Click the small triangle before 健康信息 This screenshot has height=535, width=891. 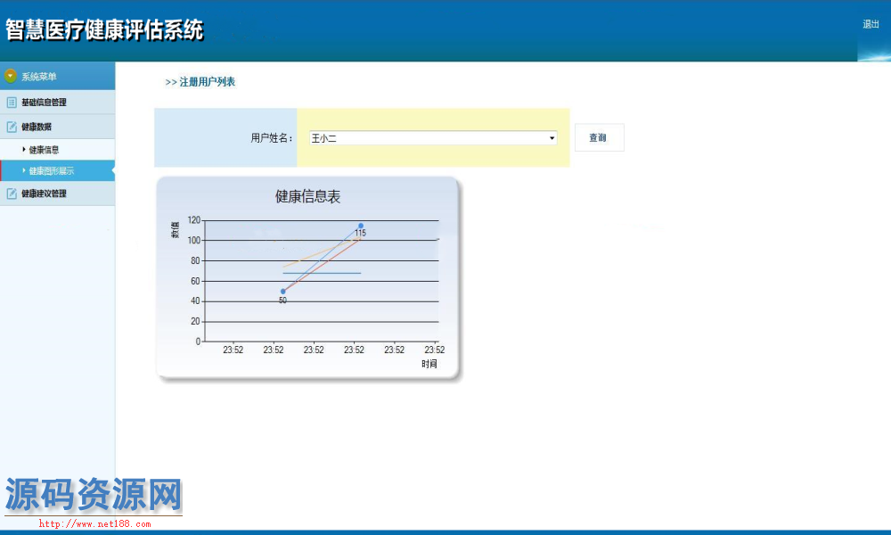tap(24, 149)
